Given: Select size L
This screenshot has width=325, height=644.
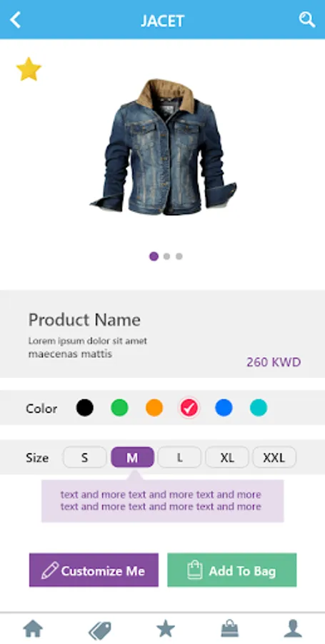Looking at the screenshot, I should point(179,457).
